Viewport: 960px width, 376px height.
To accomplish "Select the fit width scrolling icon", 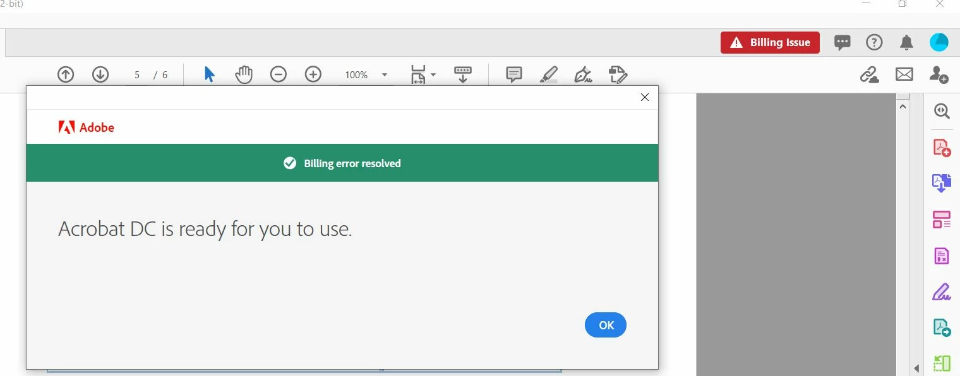I will point(463,74).
